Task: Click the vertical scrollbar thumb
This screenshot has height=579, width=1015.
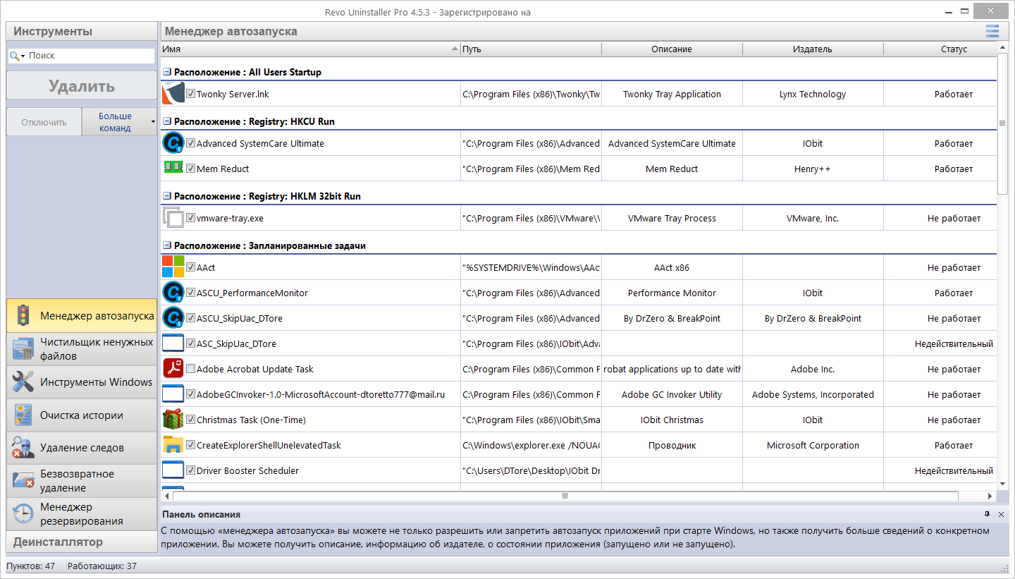Action: (1002, 123)
